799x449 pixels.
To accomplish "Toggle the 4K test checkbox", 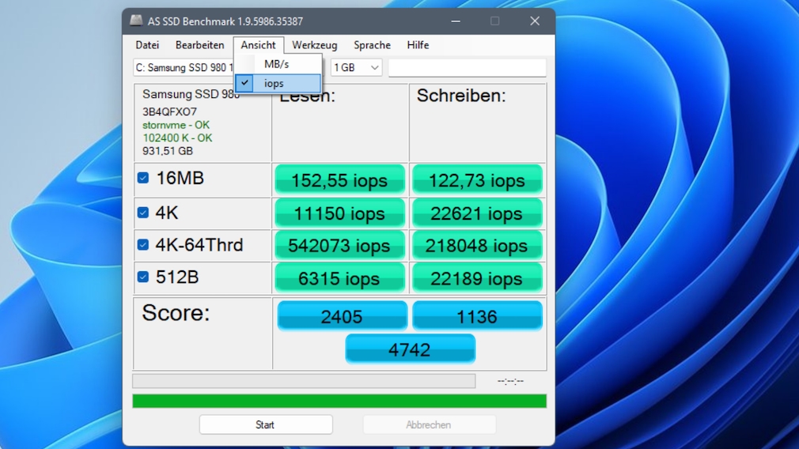I will coord(143,212).
